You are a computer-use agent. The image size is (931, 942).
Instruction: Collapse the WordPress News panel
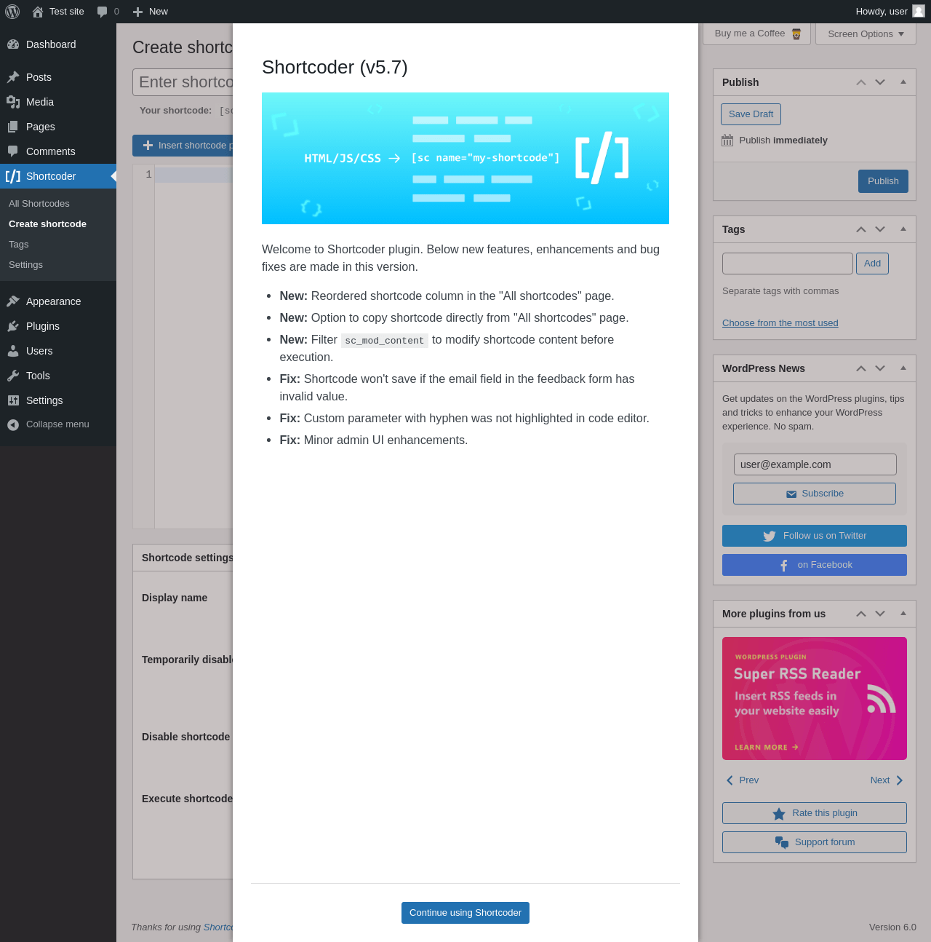tap(903, 368)
